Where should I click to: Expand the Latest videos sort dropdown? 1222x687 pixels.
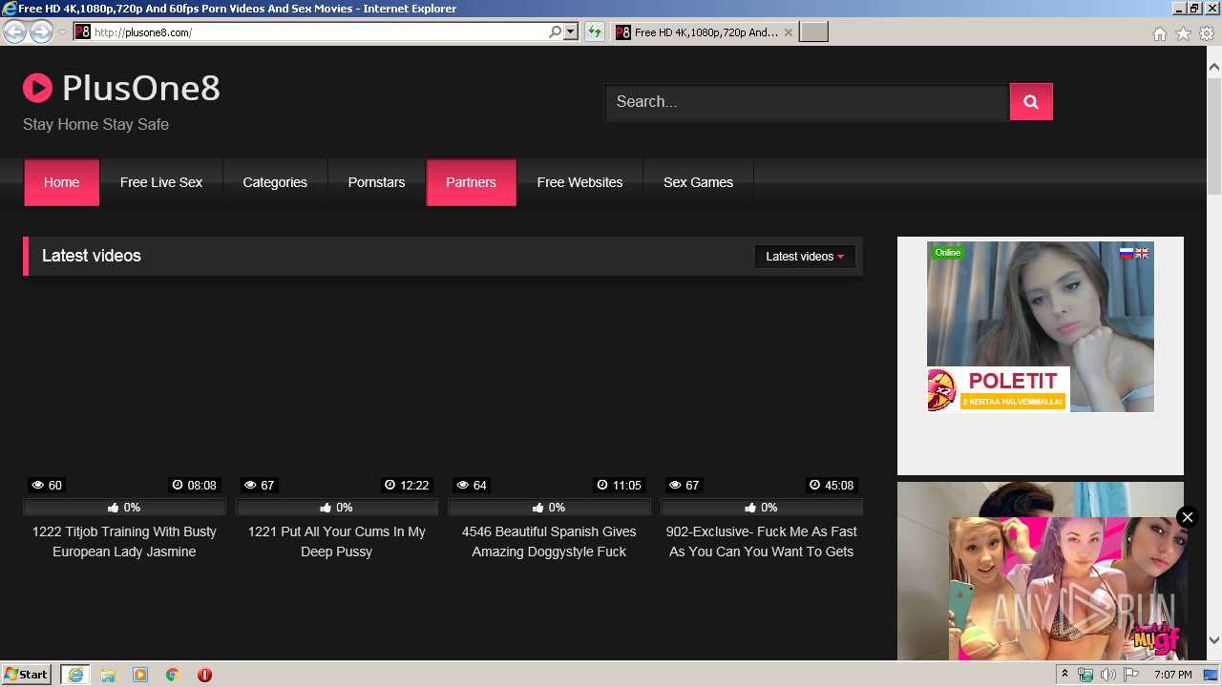click(805, 256)
